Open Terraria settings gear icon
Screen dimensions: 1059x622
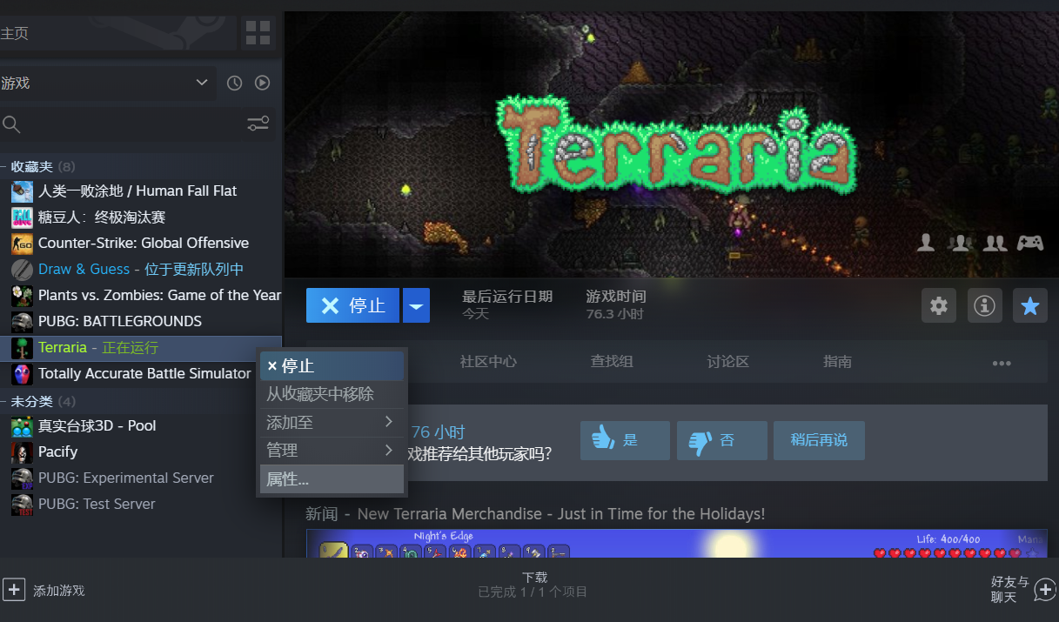click(939, 305)
